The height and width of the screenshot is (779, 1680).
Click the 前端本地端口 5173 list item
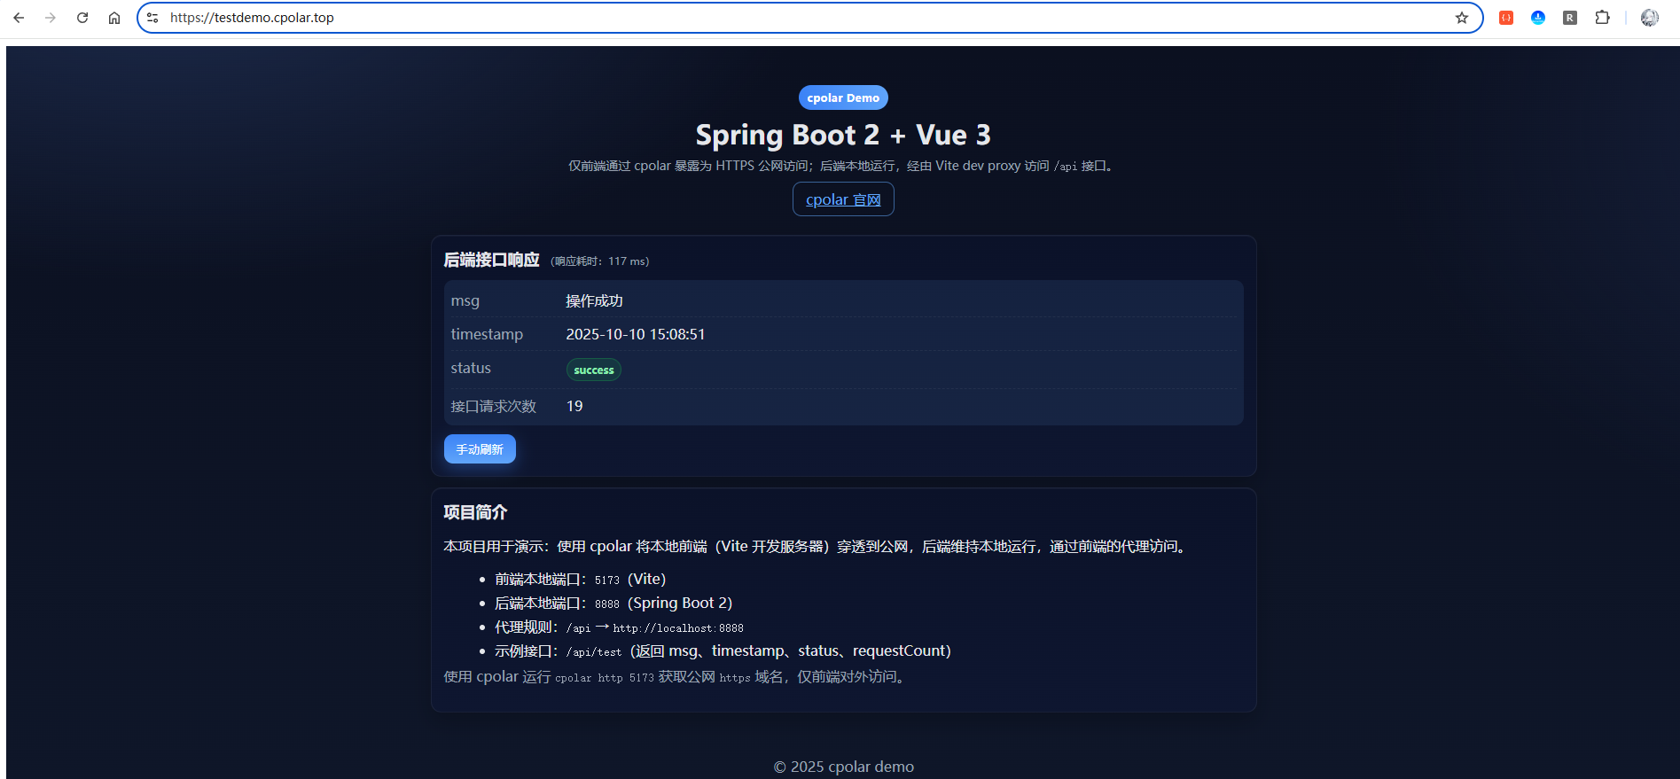581,580
